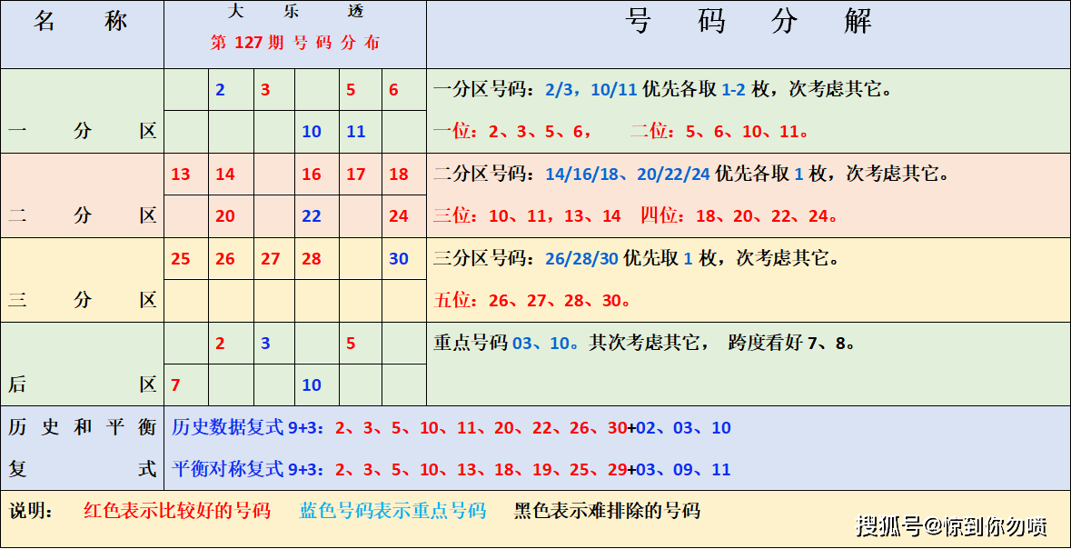Screen dimensions: 1071x549
Task: Click the 三分区 row label
Action: tap(82, 299)
